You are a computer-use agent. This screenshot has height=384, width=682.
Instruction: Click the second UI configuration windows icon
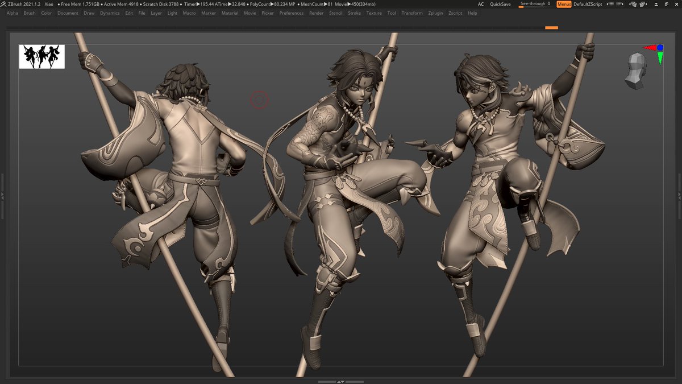[643, 4]
